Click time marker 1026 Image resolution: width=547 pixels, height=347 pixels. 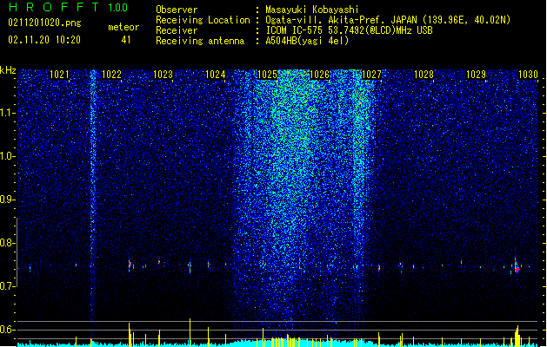click(x=319, y=75)
